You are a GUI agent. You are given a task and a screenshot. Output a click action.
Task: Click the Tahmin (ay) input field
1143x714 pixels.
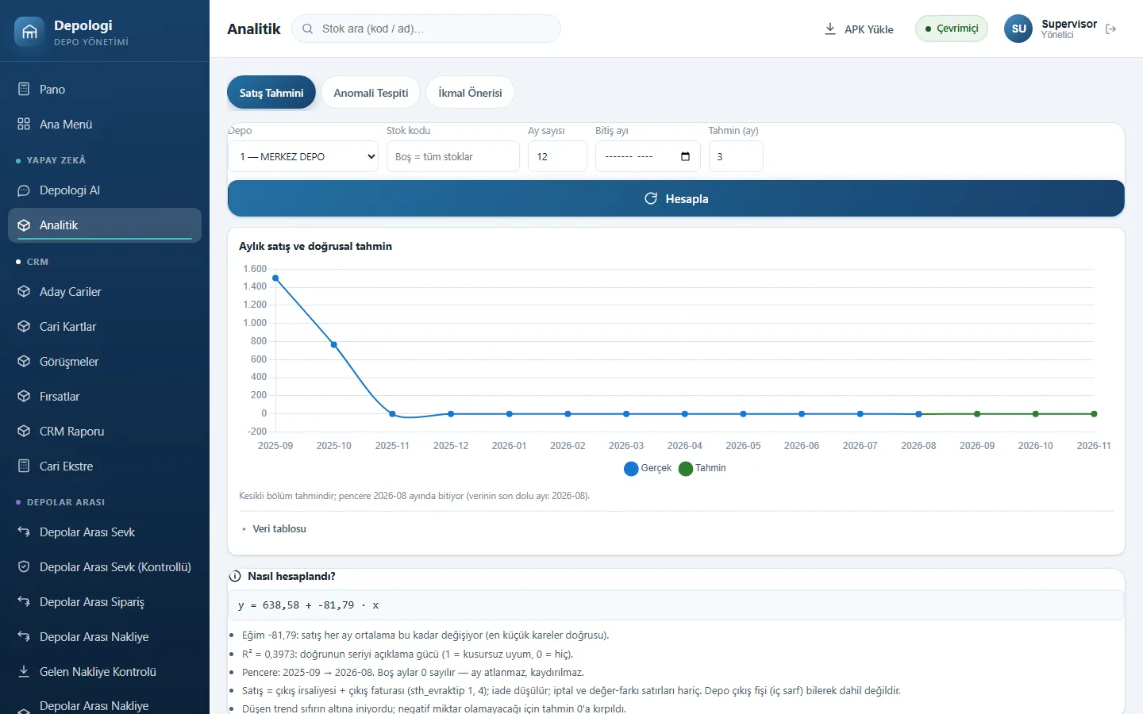point(736,156)
